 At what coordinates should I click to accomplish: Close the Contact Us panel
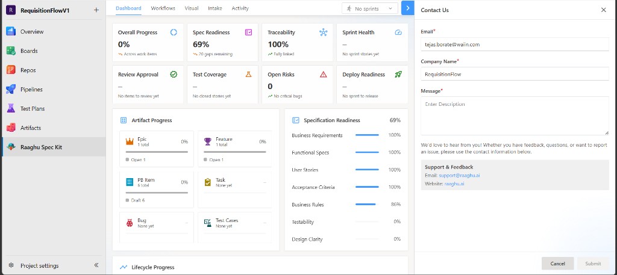pyautogui.click(x=604, y=10)
